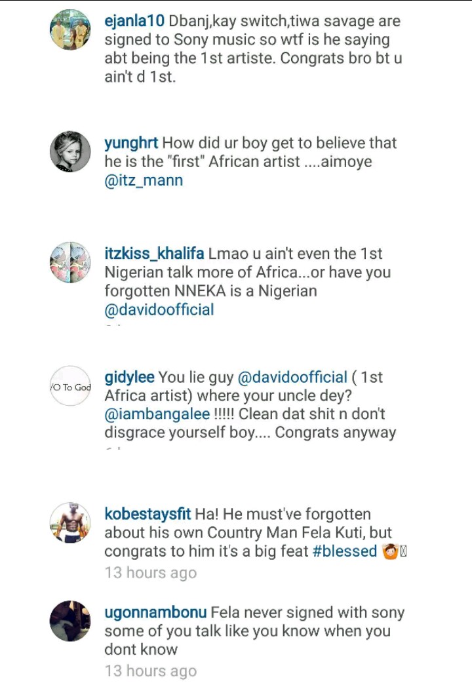This screenshot has height=689, width=472.
Task: Open the gidylee username link
Action: pyautogui.click(x=129, y=378)
